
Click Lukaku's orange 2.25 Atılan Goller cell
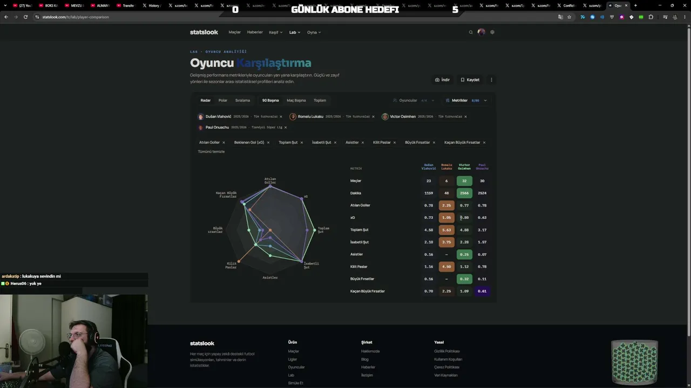[446, 205]
